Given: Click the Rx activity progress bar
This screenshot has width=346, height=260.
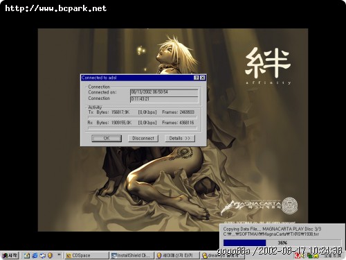Looking at the screenshot, I should (143, 128).
